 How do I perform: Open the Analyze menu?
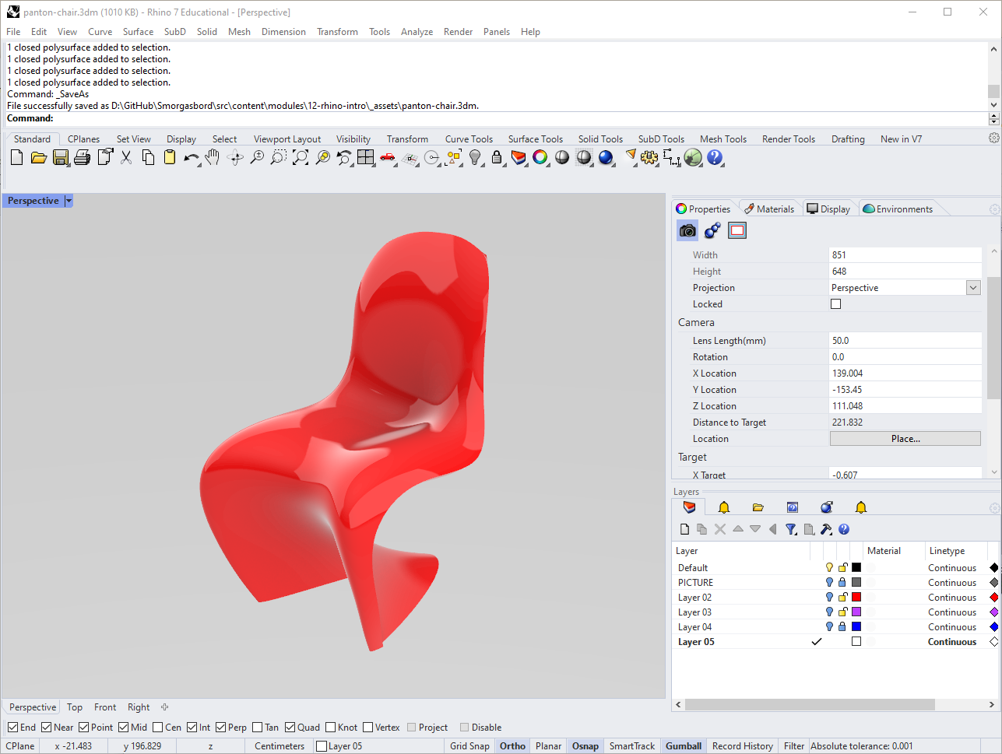(x=417, y=32)
